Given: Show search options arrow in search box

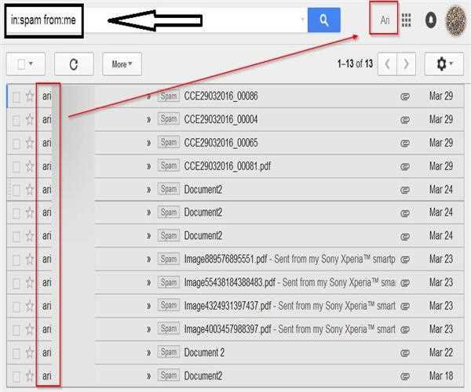Looking at the screenshot, I should click(x=303, y=20).
